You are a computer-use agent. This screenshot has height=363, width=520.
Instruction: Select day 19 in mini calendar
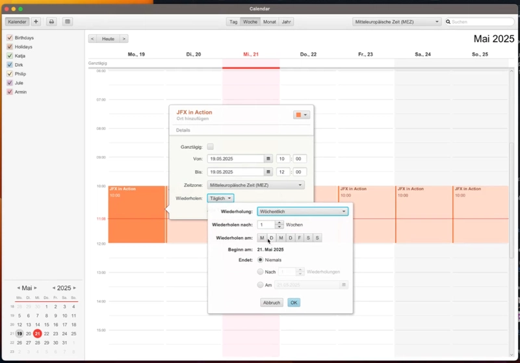point(19,334)
